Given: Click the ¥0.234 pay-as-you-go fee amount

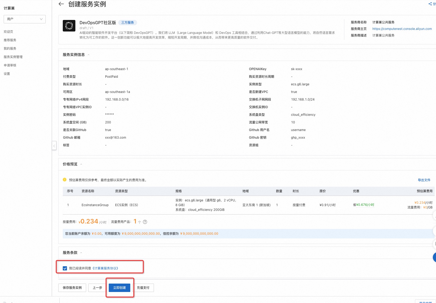Looking at the screenshot, I should (x=89, y=221).
